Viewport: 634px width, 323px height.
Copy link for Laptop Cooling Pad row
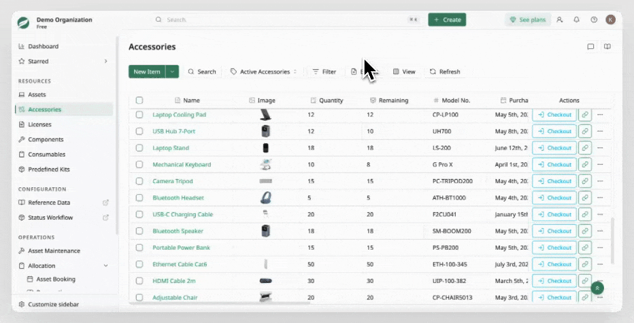coord(584,115)
